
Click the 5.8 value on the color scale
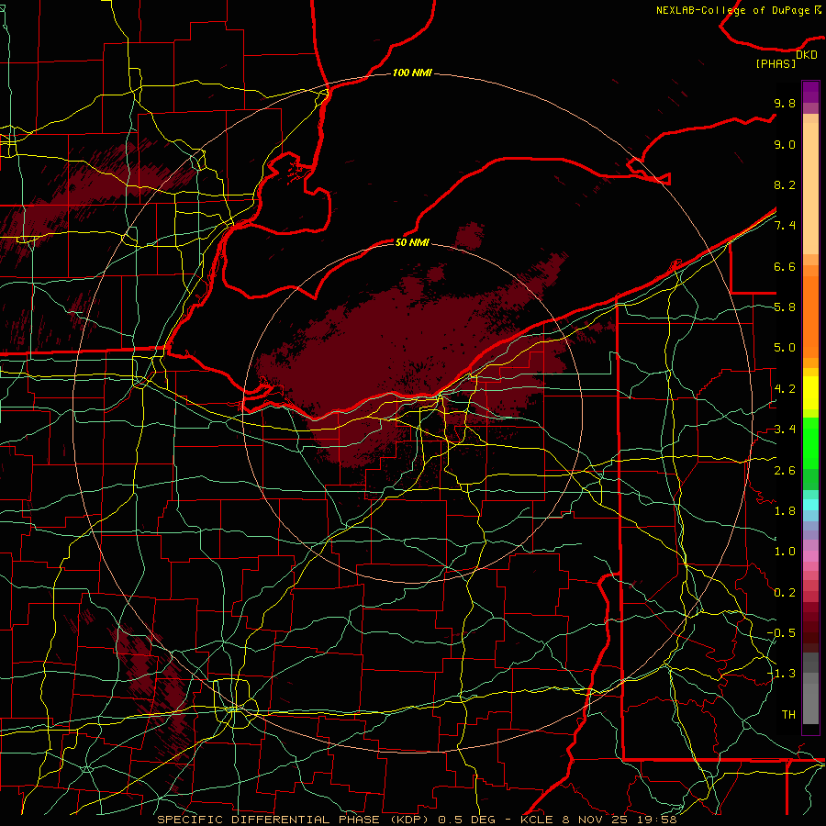(x=785, y=307)
